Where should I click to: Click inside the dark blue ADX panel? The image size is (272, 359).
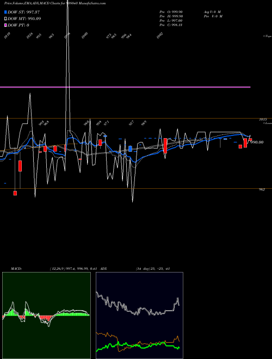click(139, 315)
